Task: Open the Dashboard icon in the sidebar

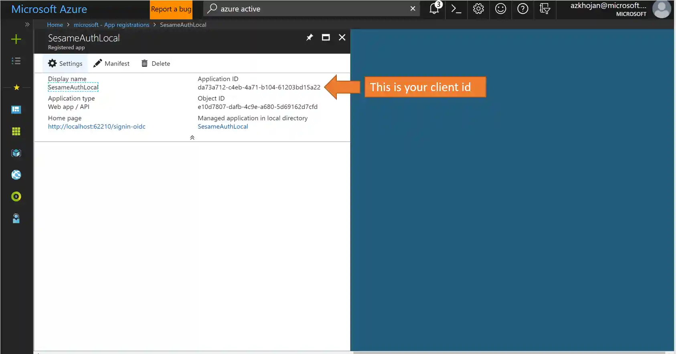Action: click(x=16, y=110)
